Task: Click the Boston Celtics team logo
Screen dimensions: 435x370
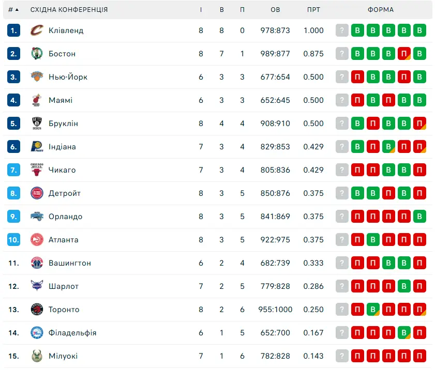Action: point(37,54)
